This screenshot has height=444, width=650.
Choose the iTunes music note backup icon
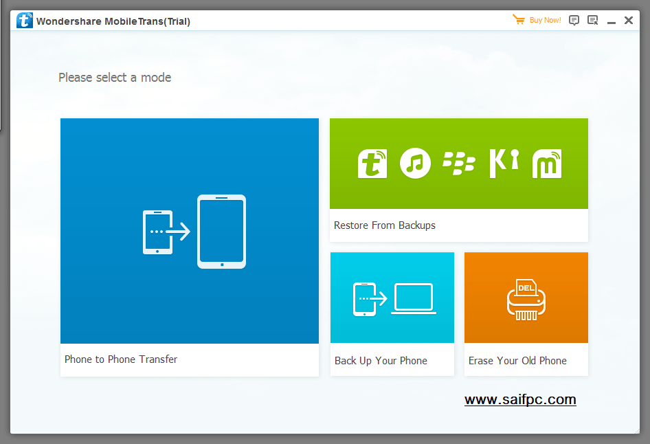(415, 164)
